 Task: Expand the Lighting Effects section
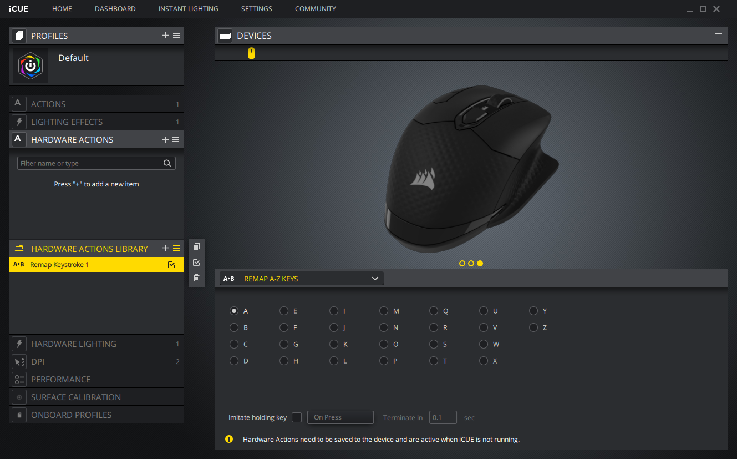(96, 122)
